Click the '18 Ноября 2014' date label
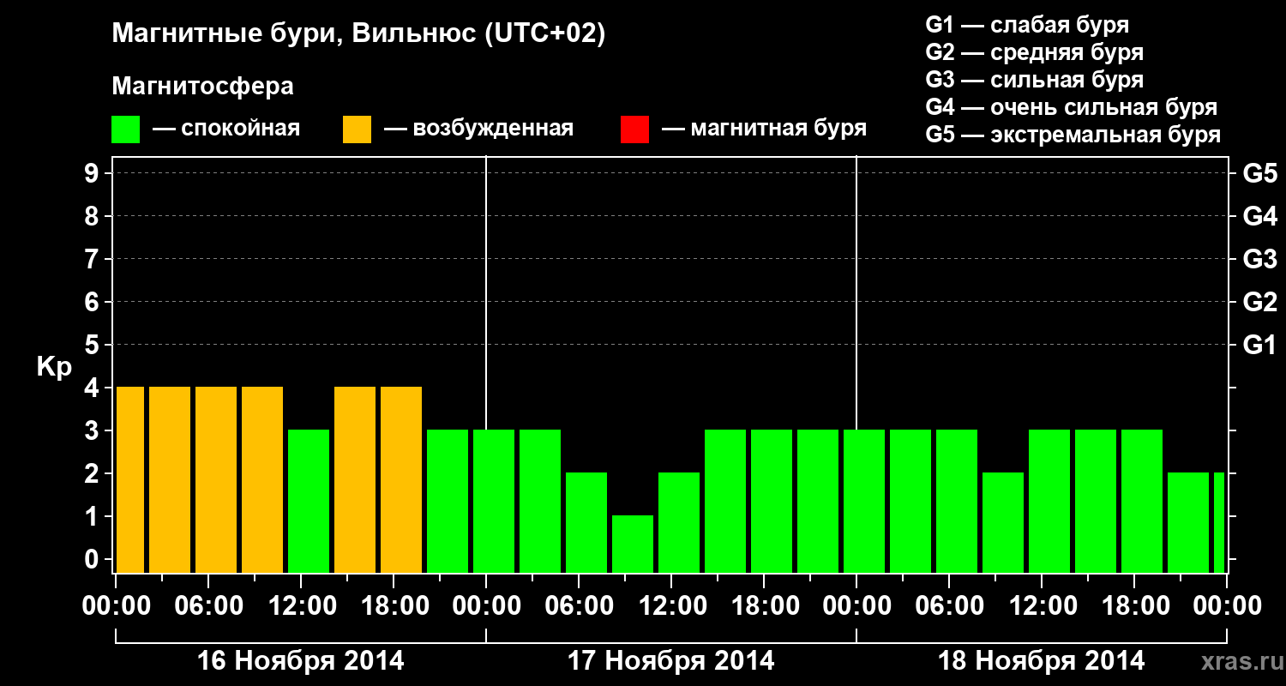The image size is (1286, 686). click(1042, 660)
